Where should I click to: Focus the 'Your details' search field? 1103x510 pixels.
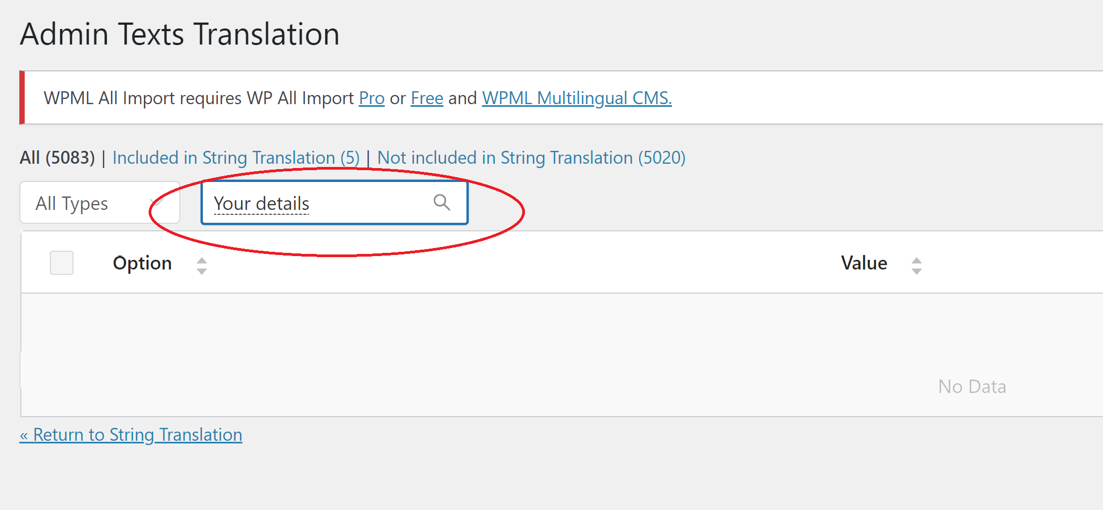334,203
